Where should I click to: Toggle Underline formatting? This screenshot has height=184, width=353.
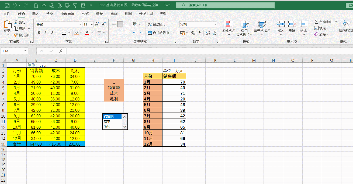51,33
